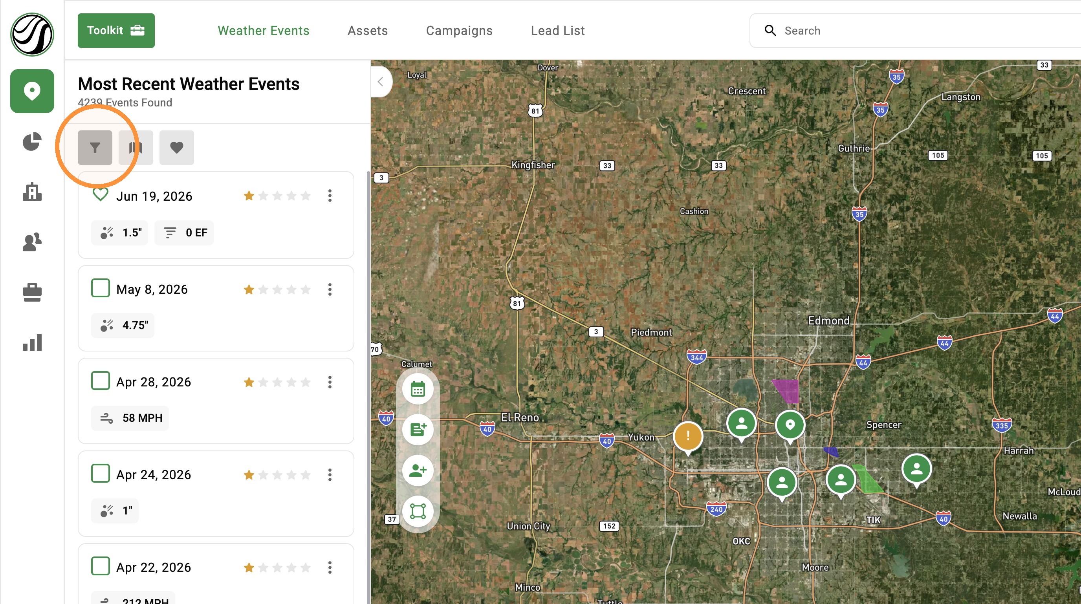Check the May 8, 2026 event checkbox
Screen dimensions: 1081x604
tap(100, 288)
